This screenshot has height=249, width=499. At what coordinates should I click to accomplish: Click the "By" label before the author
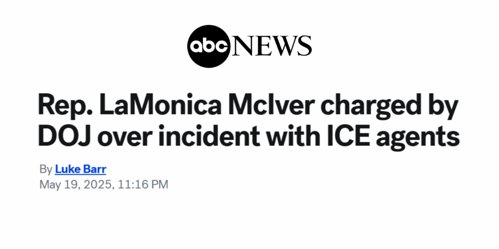click(x=46, y=169)
